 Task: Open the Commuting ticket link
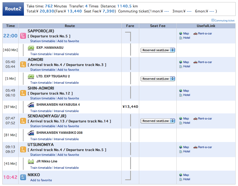click(224, 21)
